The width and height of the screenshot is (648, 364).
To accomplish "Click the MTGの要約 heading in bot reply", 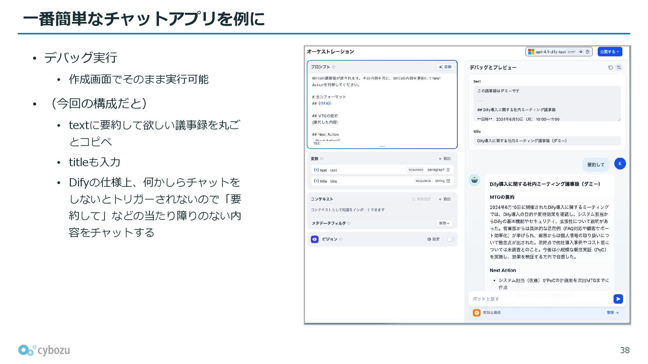I will (502, 197).
